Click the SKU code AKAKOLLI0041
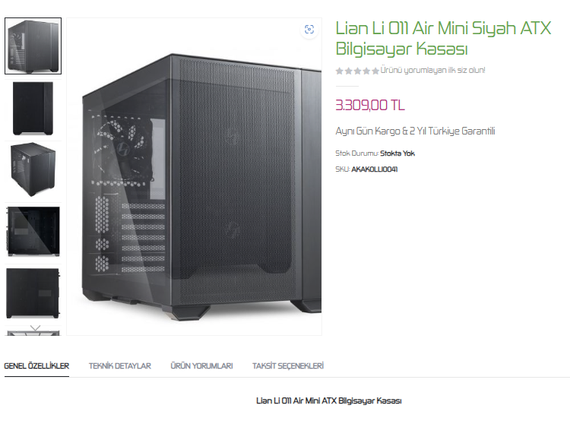Viewport: 570px width, 424px height. pos(375,169)
